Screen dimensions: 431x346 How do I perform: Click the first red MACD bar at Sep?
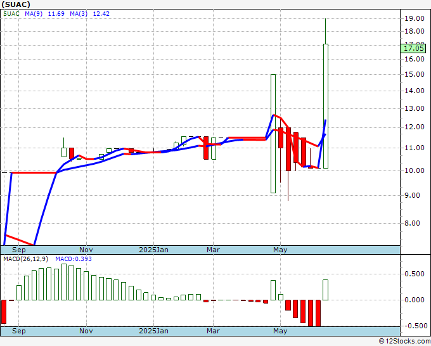(4, 312)
